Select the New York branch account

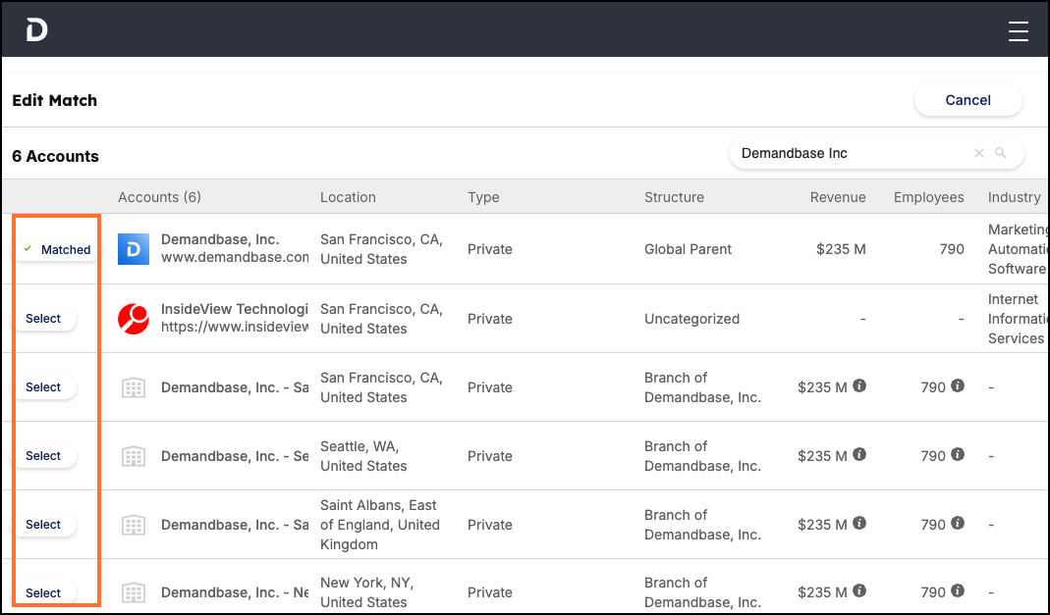43,593
